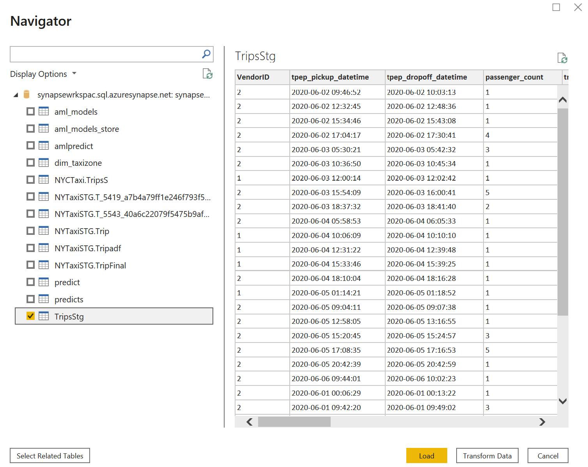Viewport: 588px width, 467px height.
Task: Click the table icon beside predict
Action: 44,282
